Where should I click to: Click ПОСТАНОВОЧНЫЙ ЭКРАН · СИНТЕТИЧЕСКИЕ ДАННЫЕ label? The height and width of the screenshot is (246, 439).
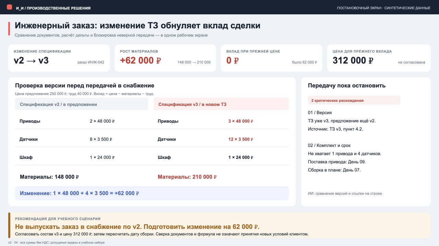(384, 8)
